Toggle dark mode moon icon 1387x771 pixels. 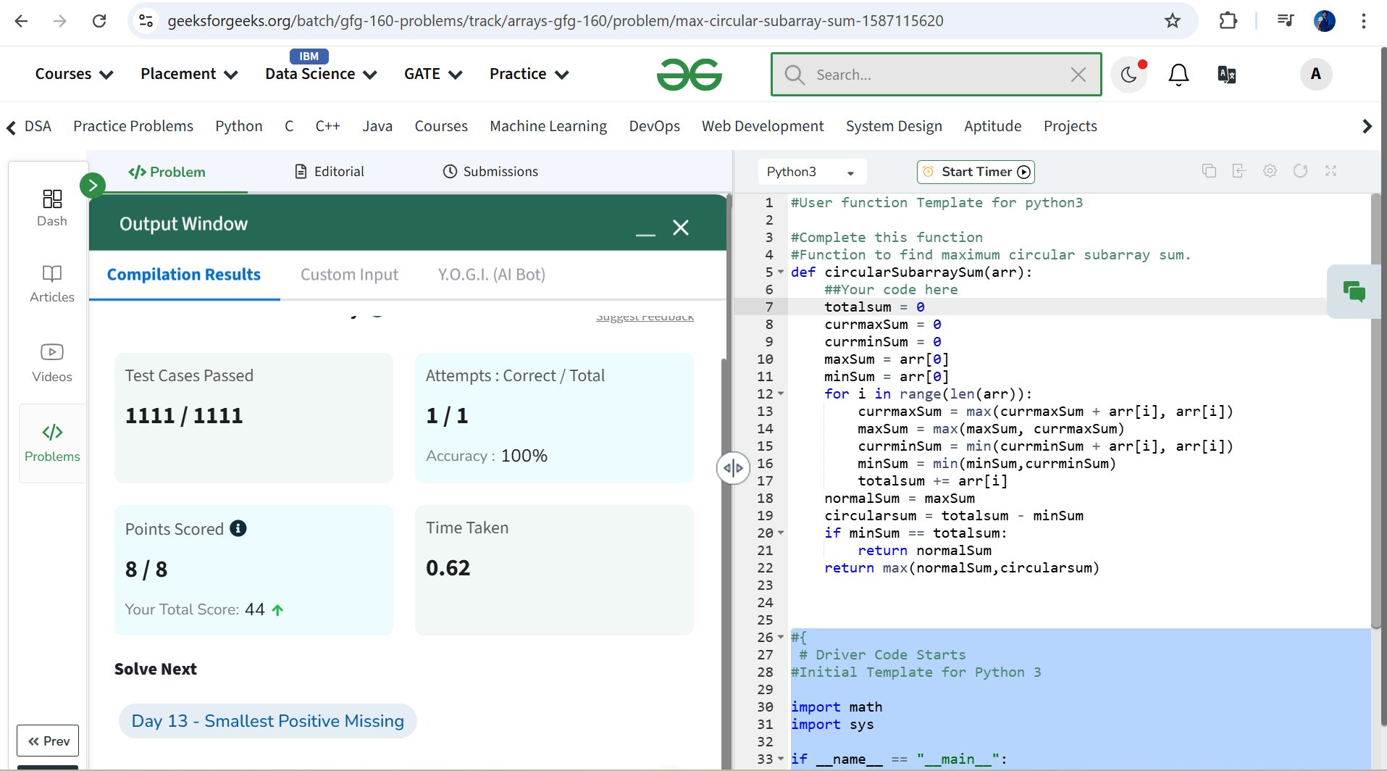click(x=1128, y=74)
